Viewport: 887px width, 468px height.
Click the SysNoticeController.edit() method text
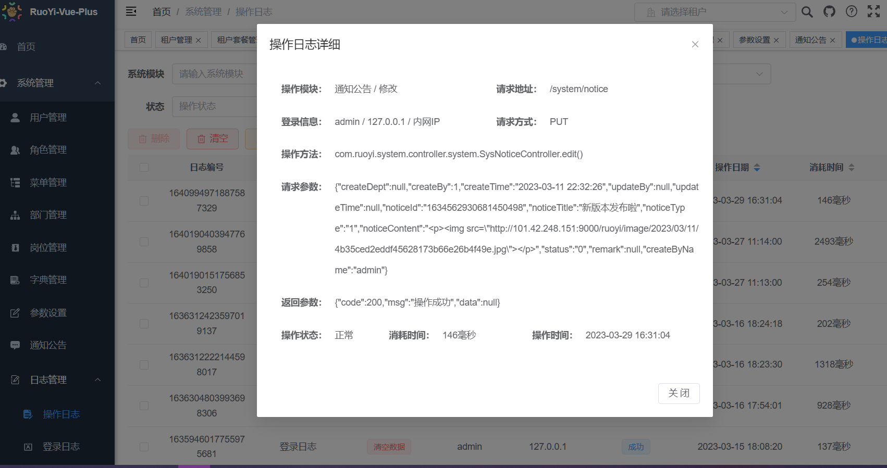(x=459, y=154)
